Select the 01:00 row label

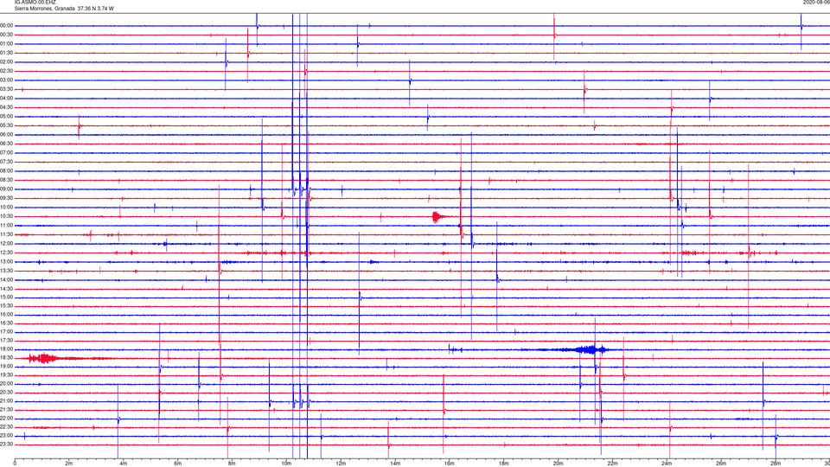(7, 44)
